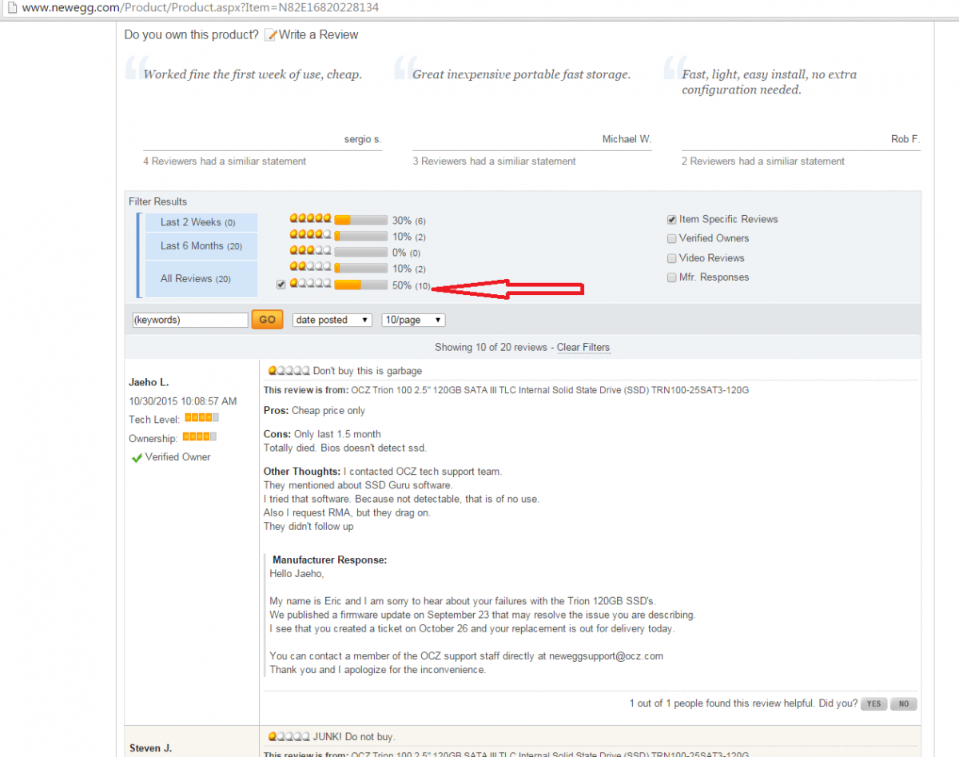
Task: Click the 30% five-egg rating bar
Action: point(362,220)
